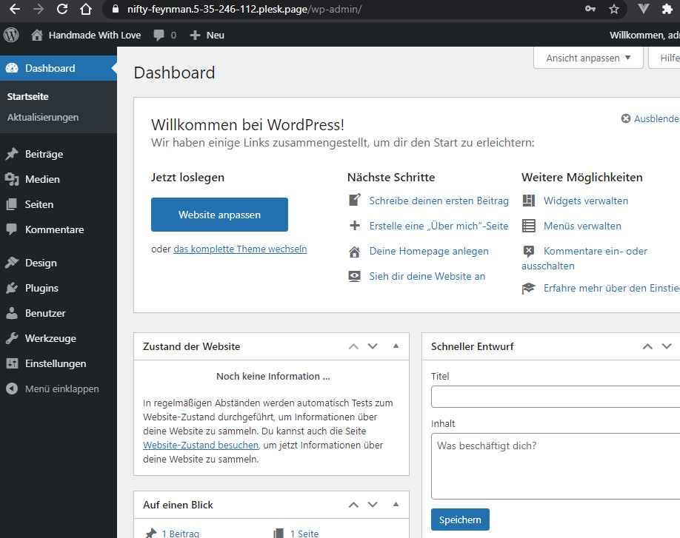The height and width of the screenshot is (538, 680).
Task: Toggle Zustand der Website panel triangle
Action: [396, 346]
